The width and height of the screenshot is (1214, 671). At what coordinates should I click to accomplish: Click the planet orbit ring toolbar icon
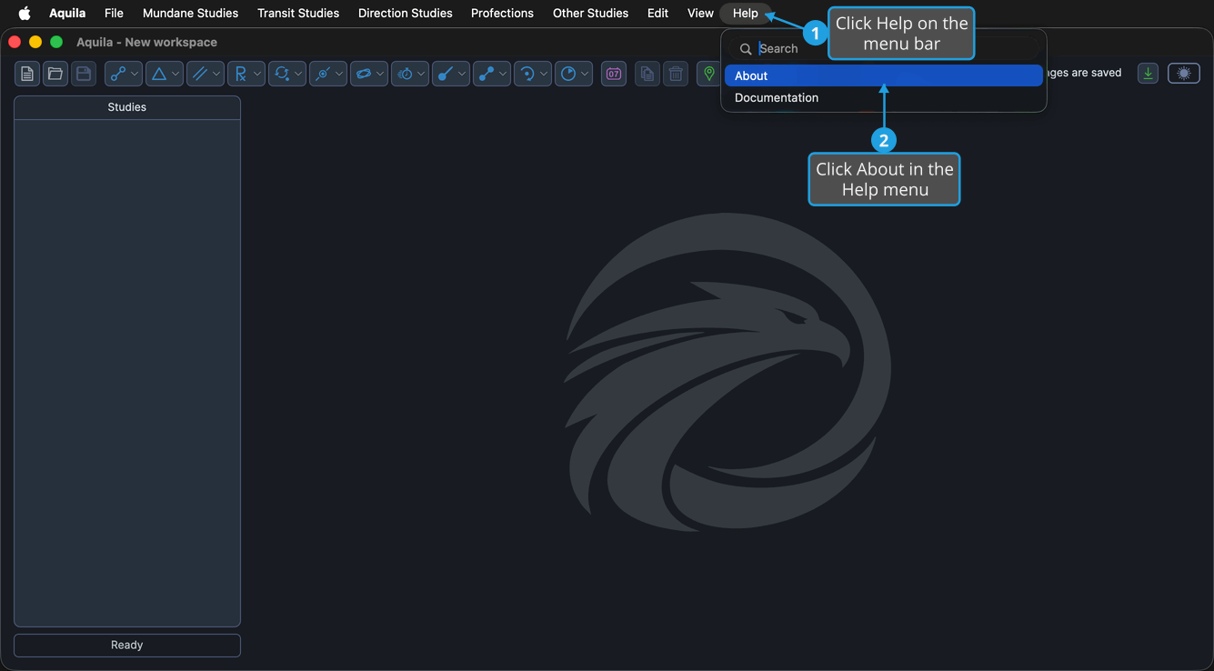tap(363, 74)
